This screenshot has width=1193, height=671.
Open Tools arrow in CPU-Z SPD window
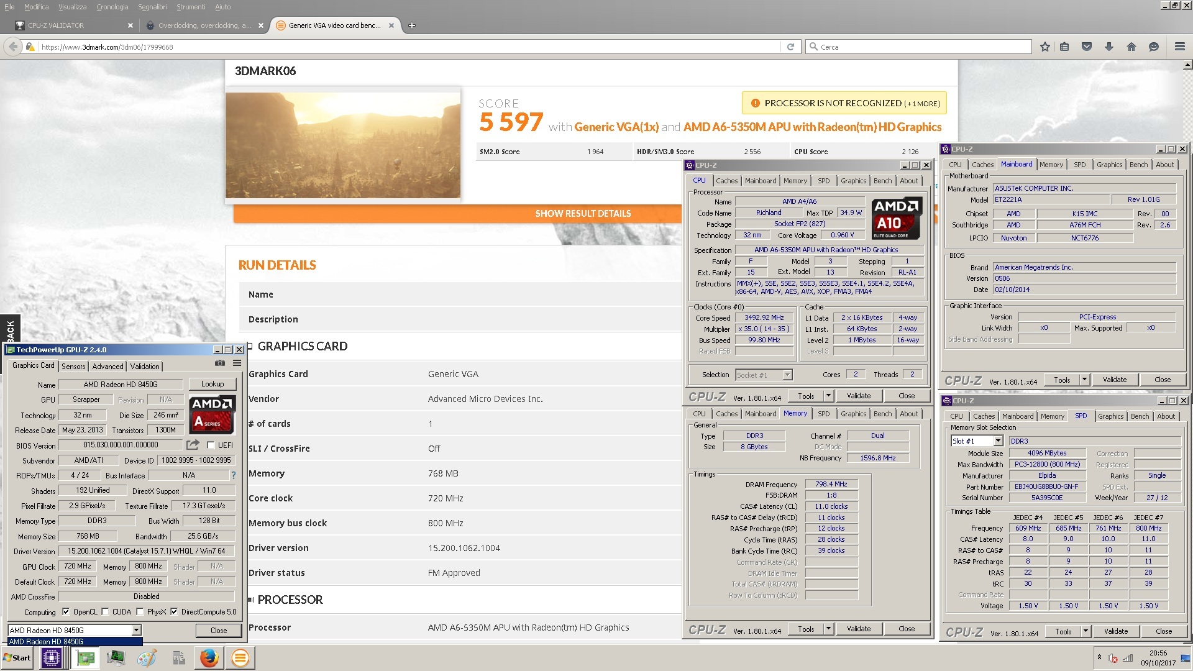pos(1086,632)
